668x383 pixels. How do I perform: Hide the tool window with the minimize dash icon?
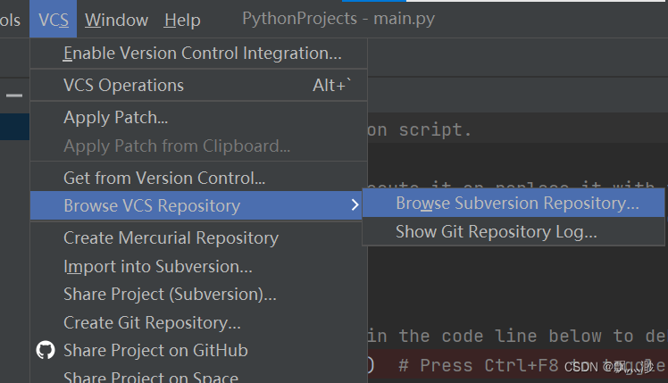click(14, 94)
